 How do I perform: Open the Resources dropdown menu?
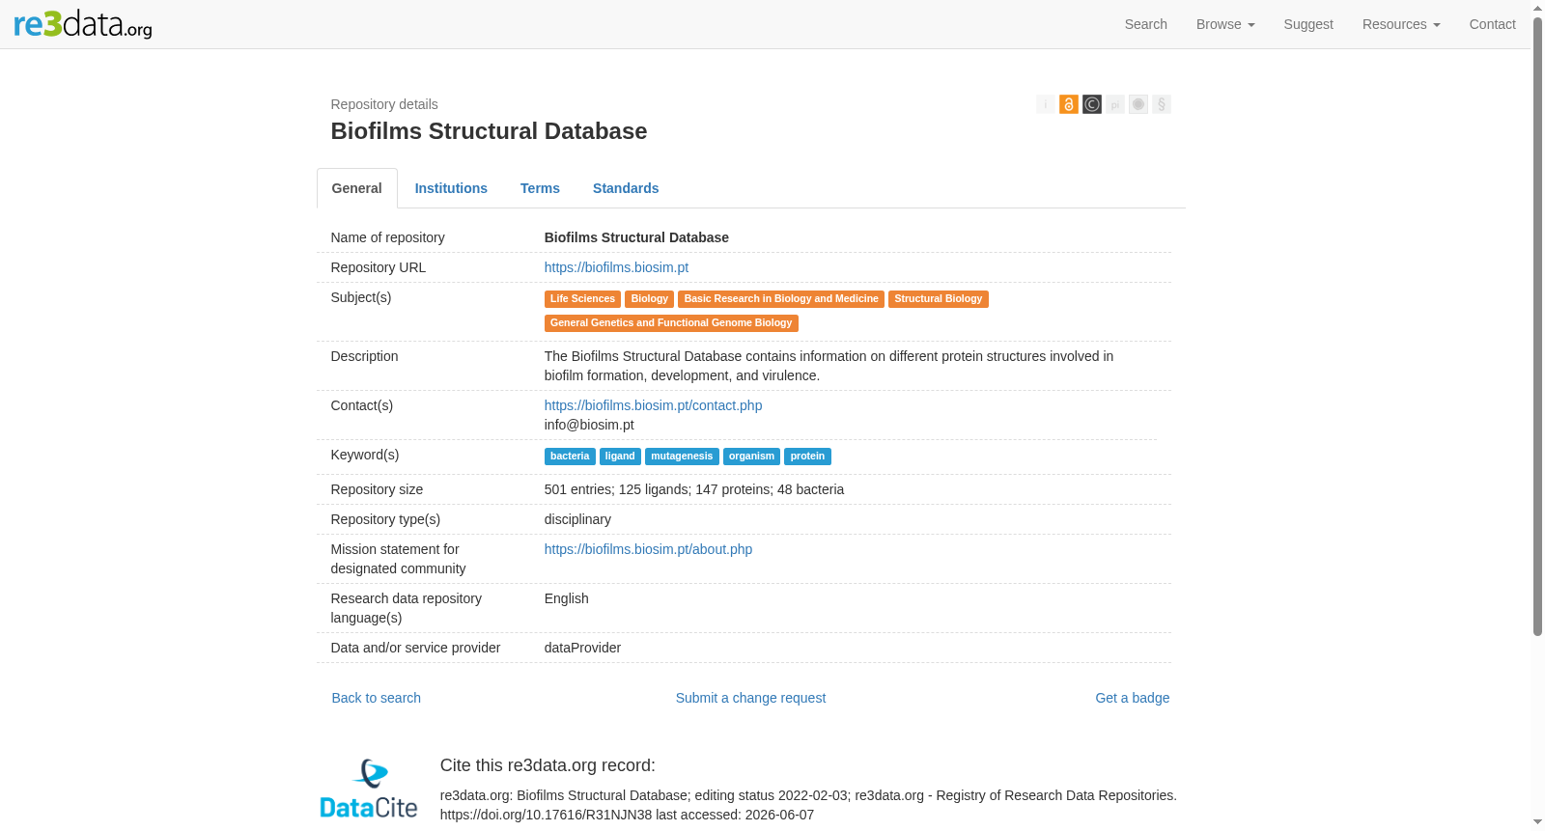(x=1401, y=24)
